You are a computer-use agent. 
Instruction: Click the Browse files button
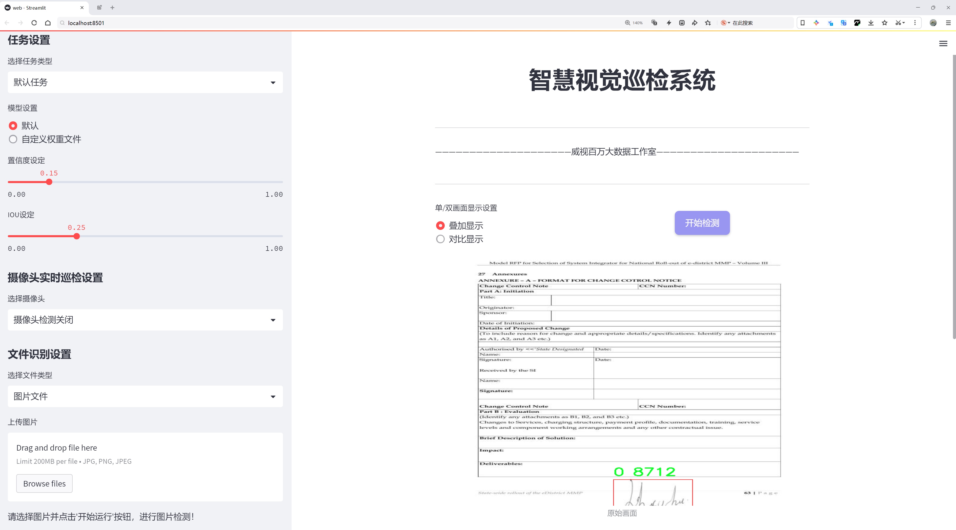pyautogui.click(x=44, y=484)
